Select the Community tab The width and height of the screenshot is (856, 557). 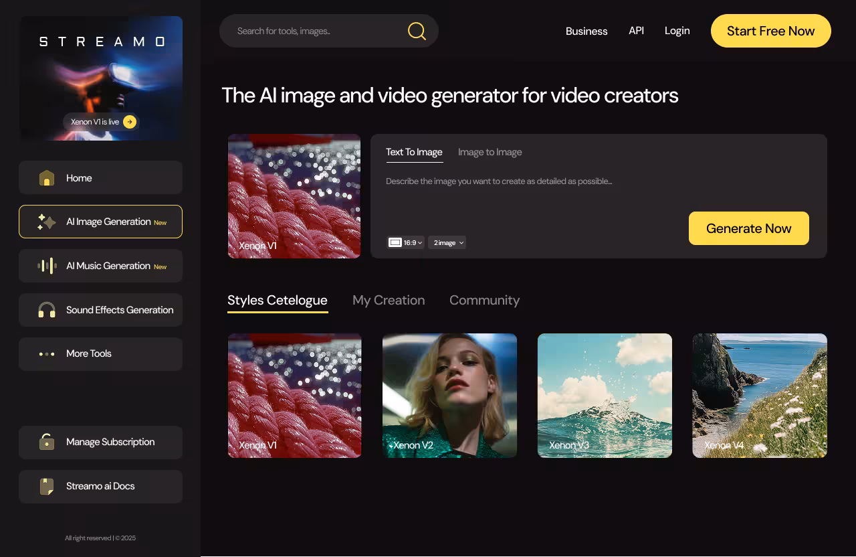(x=484, y=300)
